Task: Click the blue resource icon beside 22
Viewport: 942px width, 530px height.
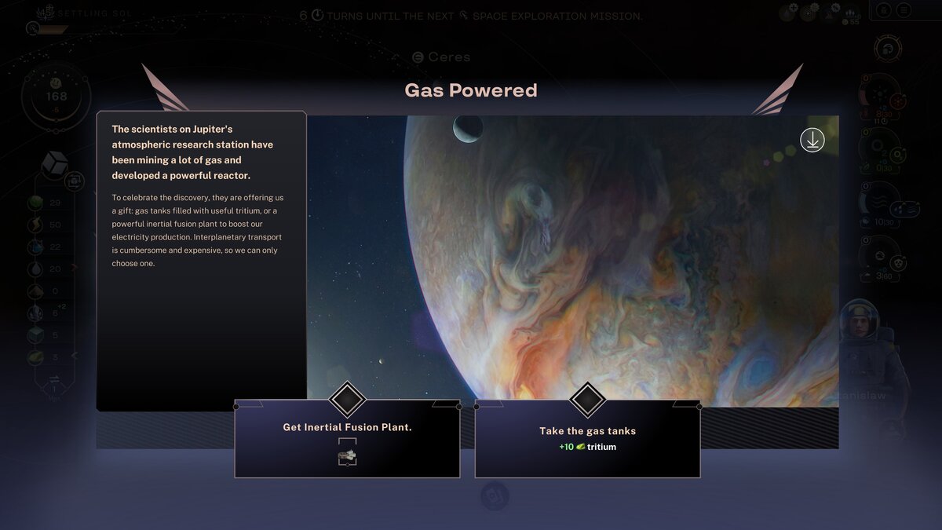Action: point(36,247)
